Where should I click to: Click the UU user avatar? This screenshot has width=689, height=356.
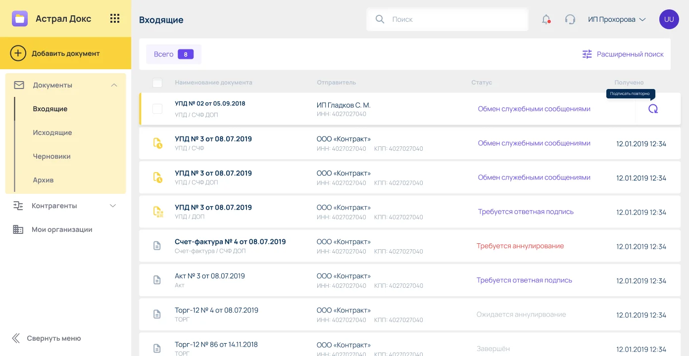point(669,19)
